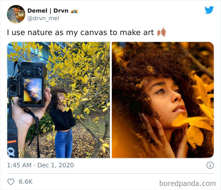Open the tweet info circle icon
Screen dimensions: 221x190
click(210, 165)
